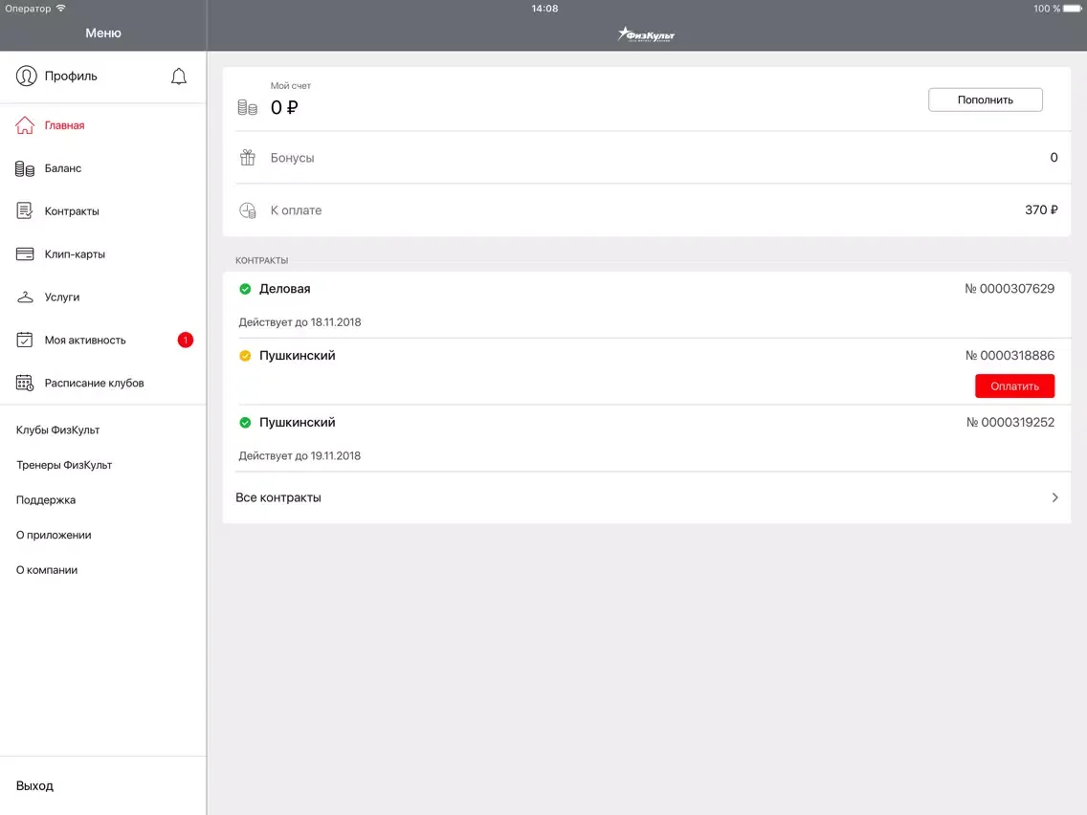The image size is (1087, 815).
Task: Select Главная in the side menu
Action: 103,125
